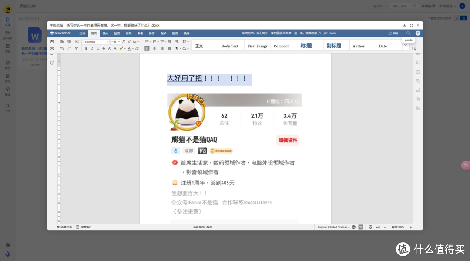Click the clear formatting icon
Image resolution: width=470 pixels, height=261 pixels.
point(137,48)
